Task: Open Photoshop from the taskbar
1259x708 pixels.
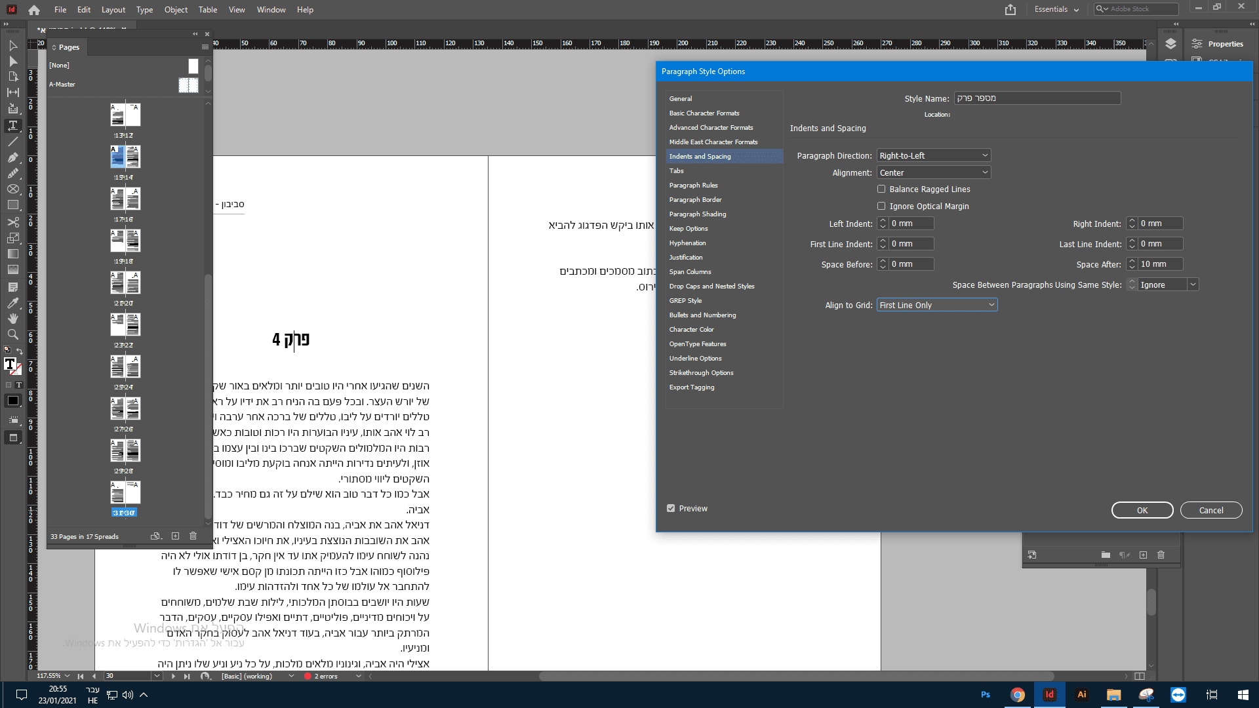Action: tap(985, 695)
